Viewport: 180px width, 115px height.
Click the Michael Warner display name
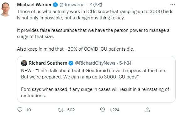[x=34, y=5]
